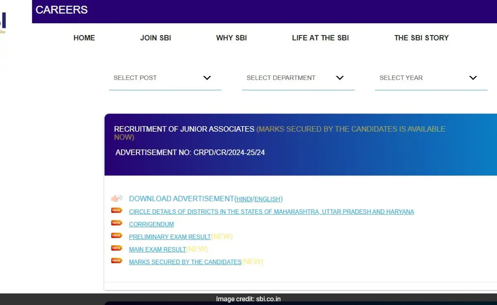The width and height of the screenshot is (497, 305).
Task: Open the ENGLISH advertisement link
Action: tap(268, 199)
